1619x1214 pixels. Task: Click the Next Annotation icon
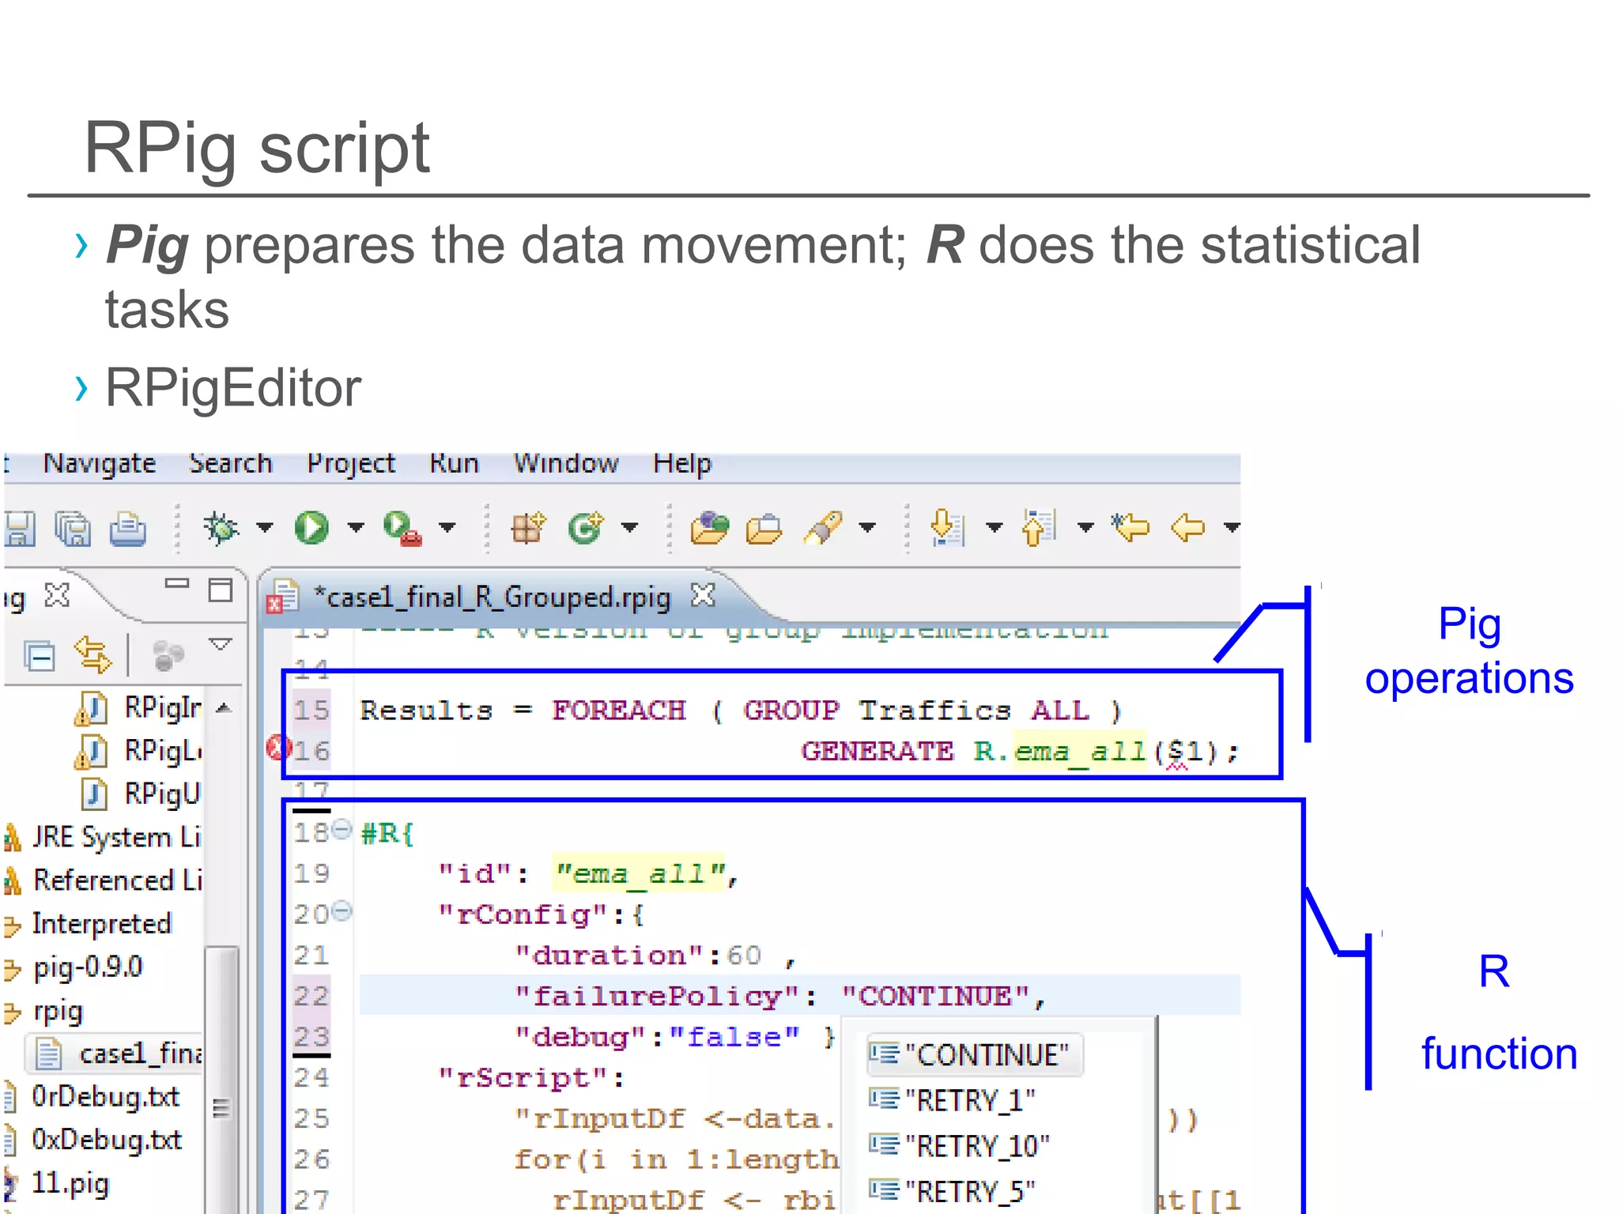pos(947,527)
